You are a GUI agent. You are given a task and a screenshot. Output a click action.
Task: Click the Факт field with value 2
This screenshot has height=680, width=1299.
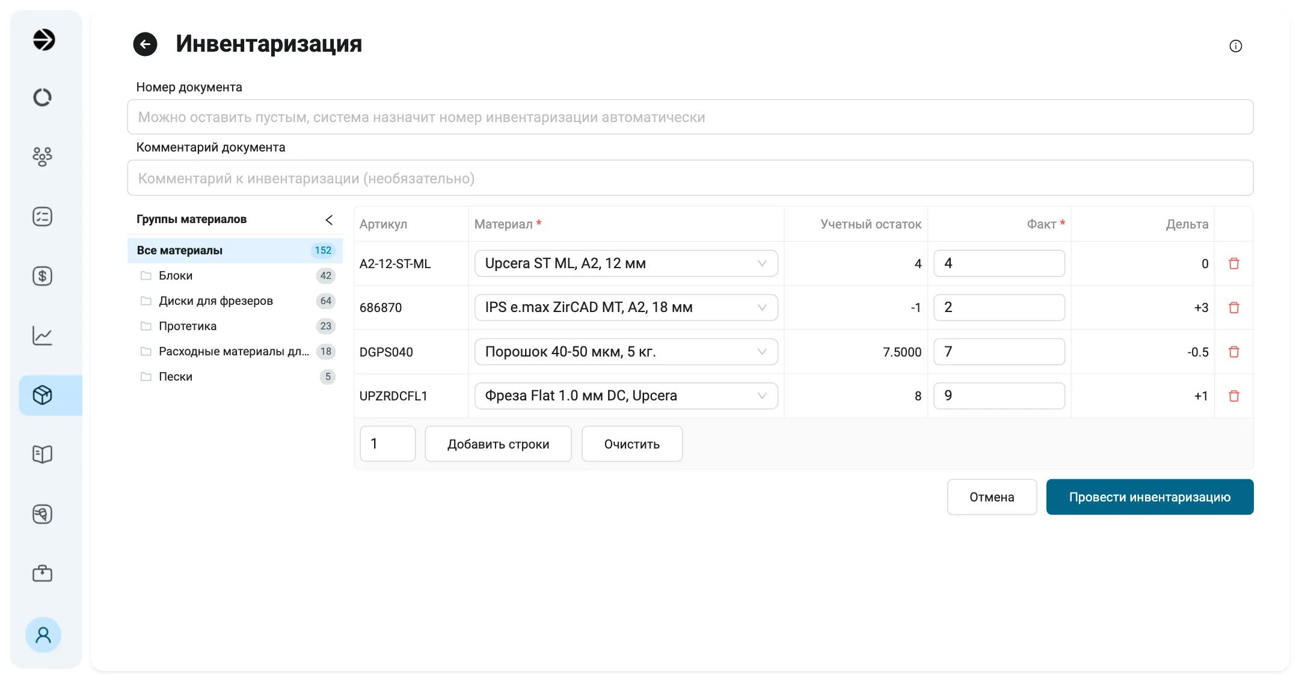tap(999, 307)
